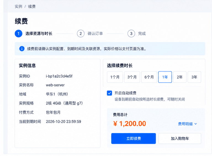This screenshot has width=212, height=156.
Task: Click the 开启自动续费 label text
Action: tap(125, 93)
